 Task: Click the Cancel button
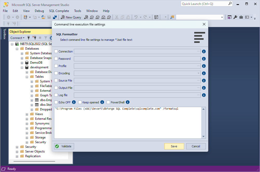[x=196, y=146]
